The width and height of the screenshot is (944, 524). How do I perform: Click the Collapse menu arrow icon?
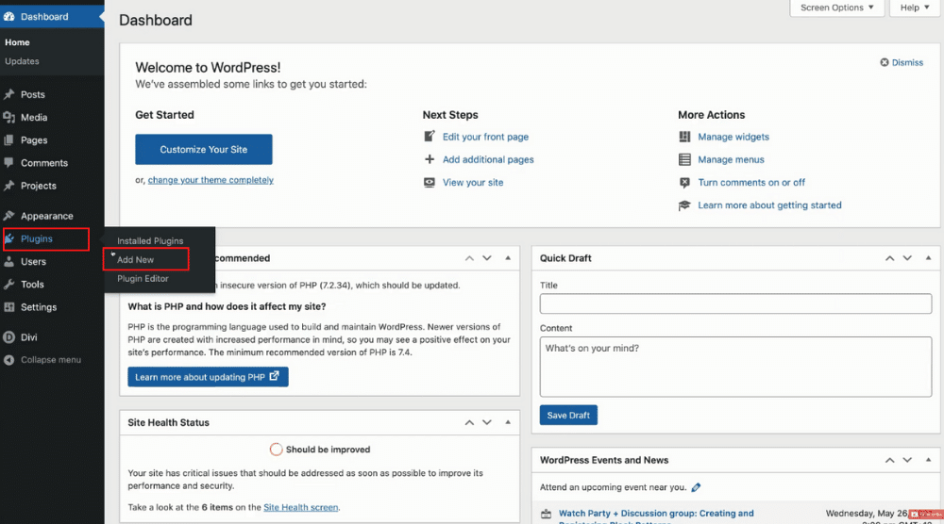click(x=9, y=360)
